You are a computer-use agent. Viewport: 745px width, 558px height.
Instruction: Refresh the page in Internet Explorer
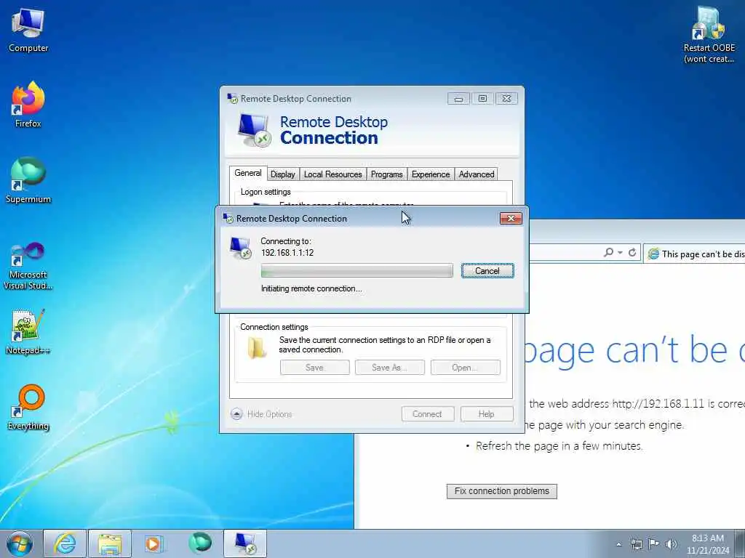(632, 252)
